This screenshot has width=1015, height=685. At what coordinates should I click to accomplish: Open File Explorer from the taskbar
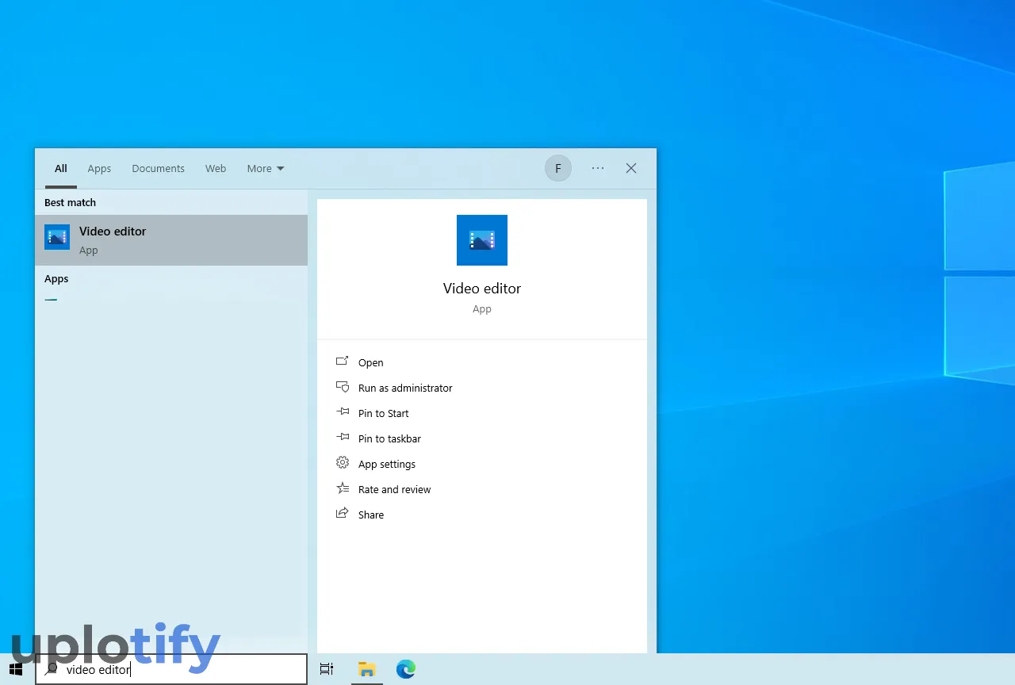click(366, 669)
